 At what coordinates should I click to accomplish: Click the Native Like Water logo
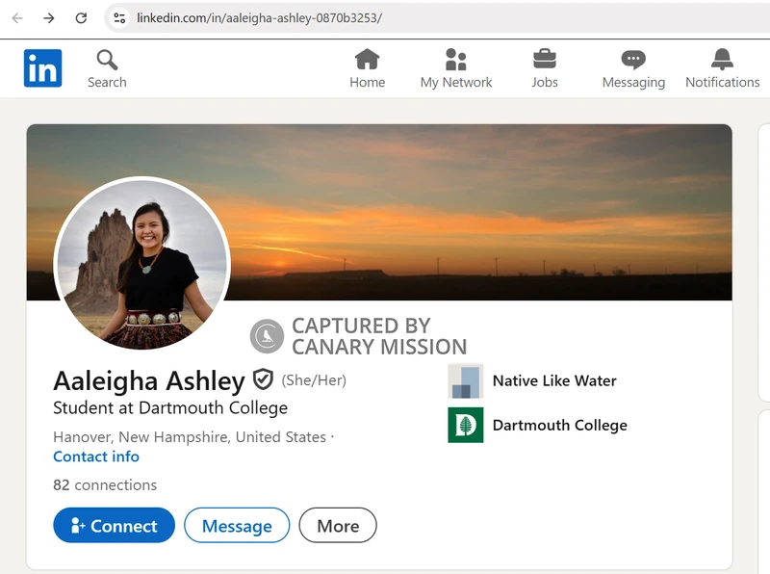tap(466, 380)
